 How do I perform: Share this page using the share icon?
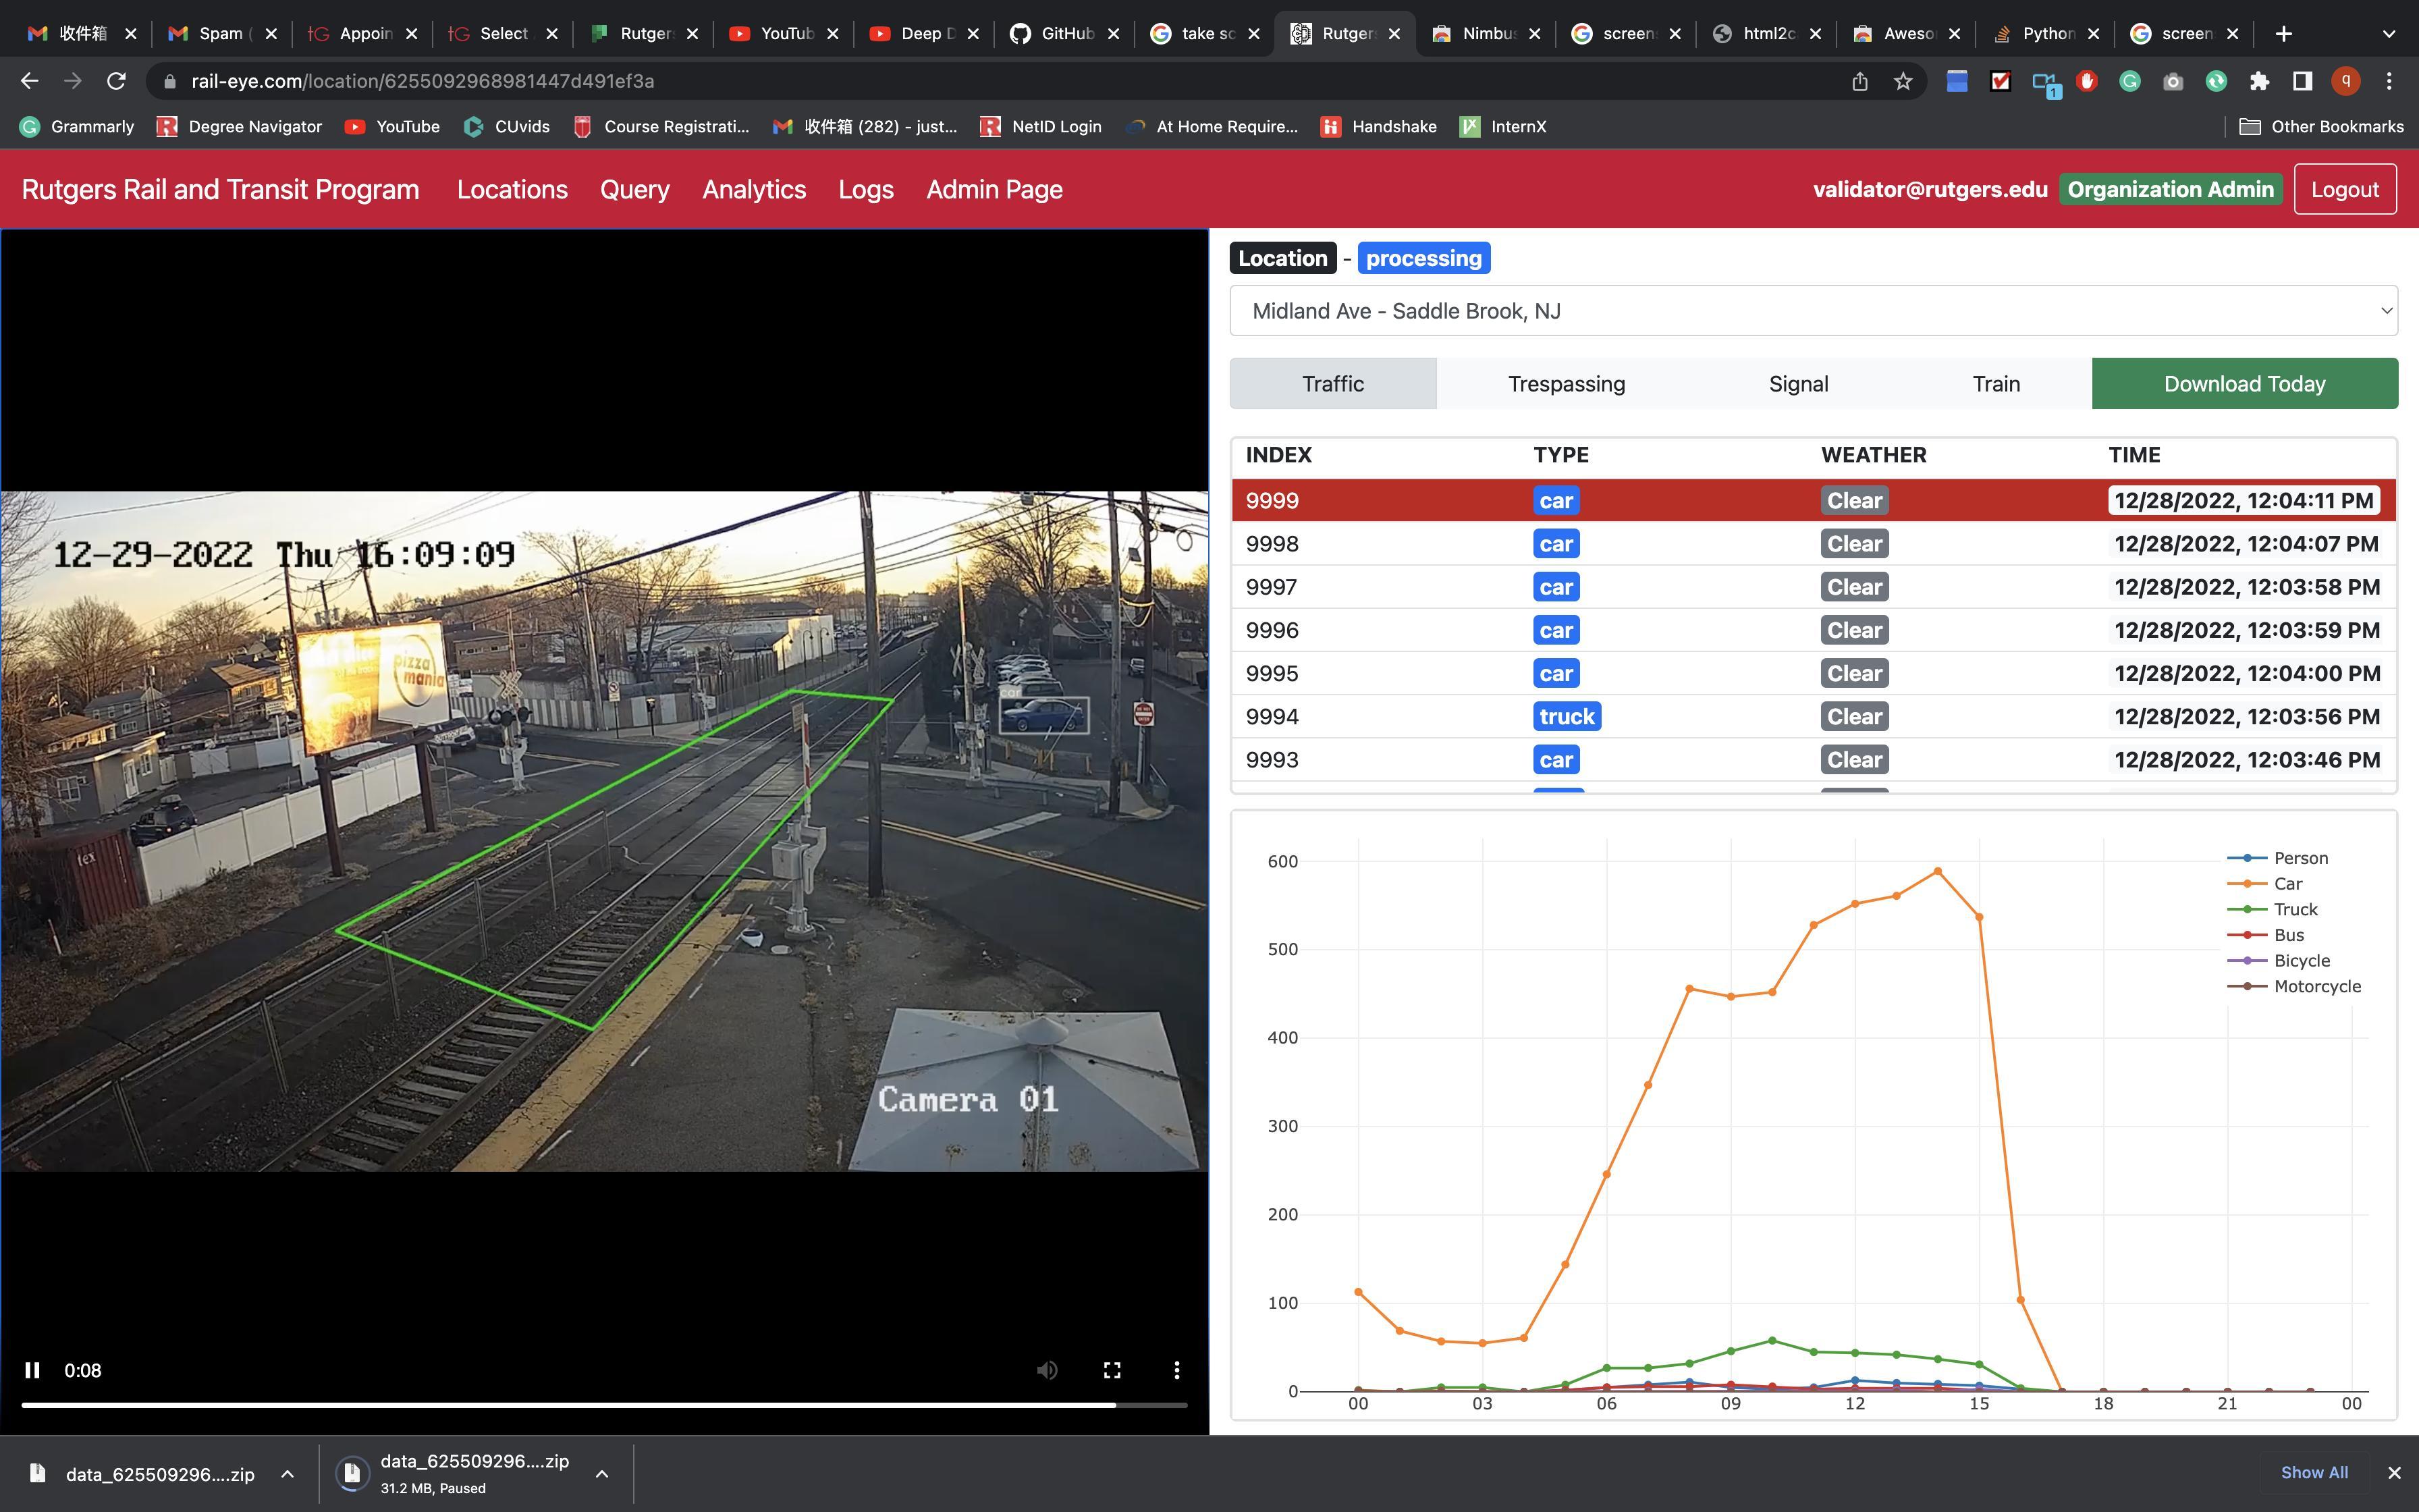click(x=1859, y=81)
